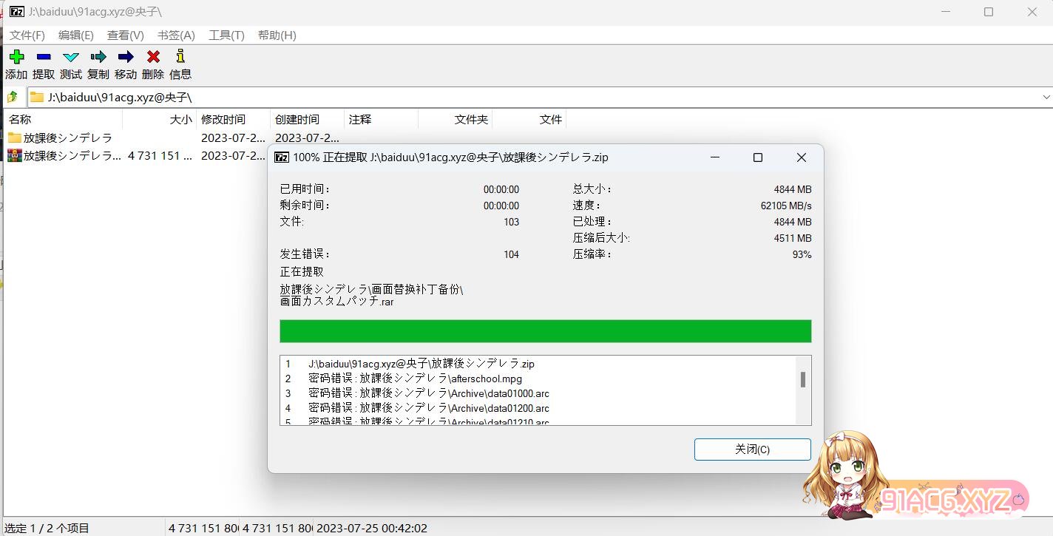Open the 文件(F) menu

27,35
